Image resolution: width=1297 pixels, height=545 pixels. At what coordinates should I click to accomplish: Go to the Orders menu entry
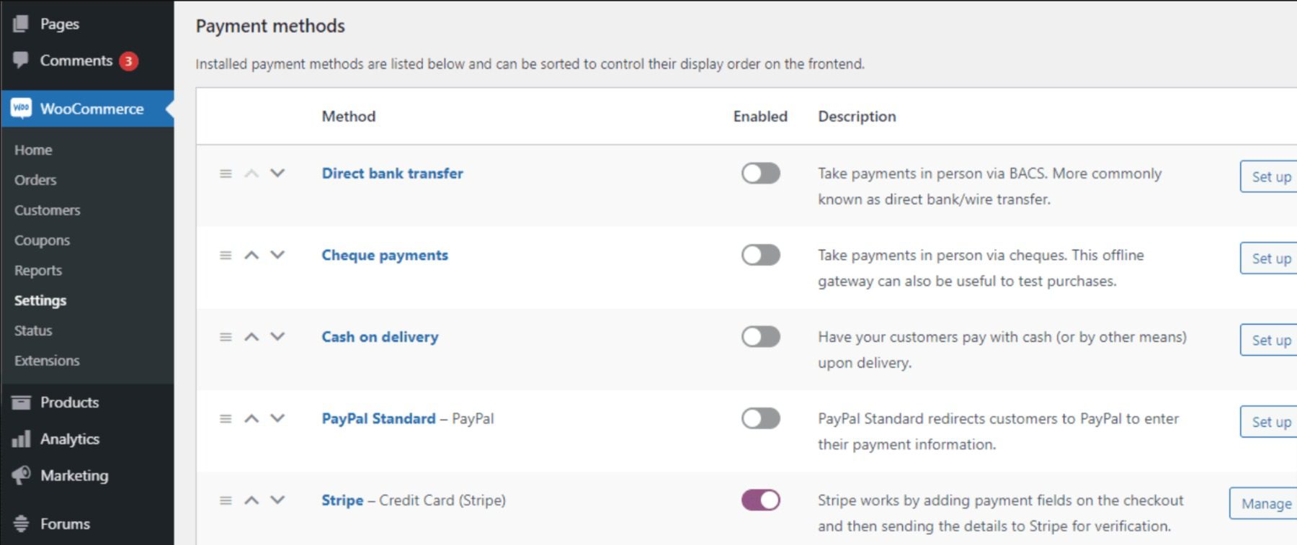(35, 180)
